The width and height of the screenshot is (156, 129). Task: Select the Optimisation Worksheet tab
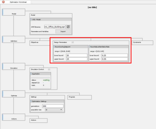18,2
